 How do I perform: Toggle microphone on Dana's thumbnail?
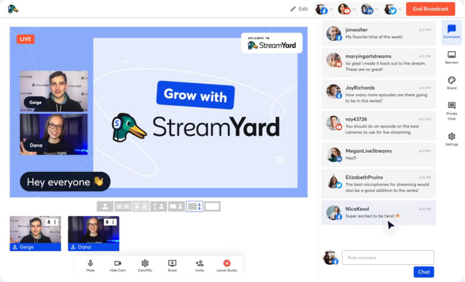pos(107,222)
